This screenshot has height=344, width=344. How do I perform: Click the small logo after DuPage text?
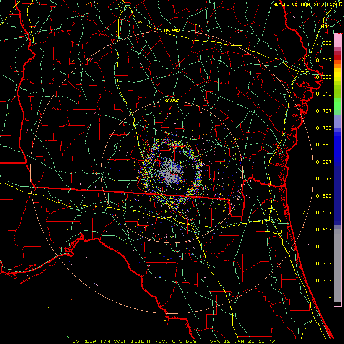[x=340, y=4]
